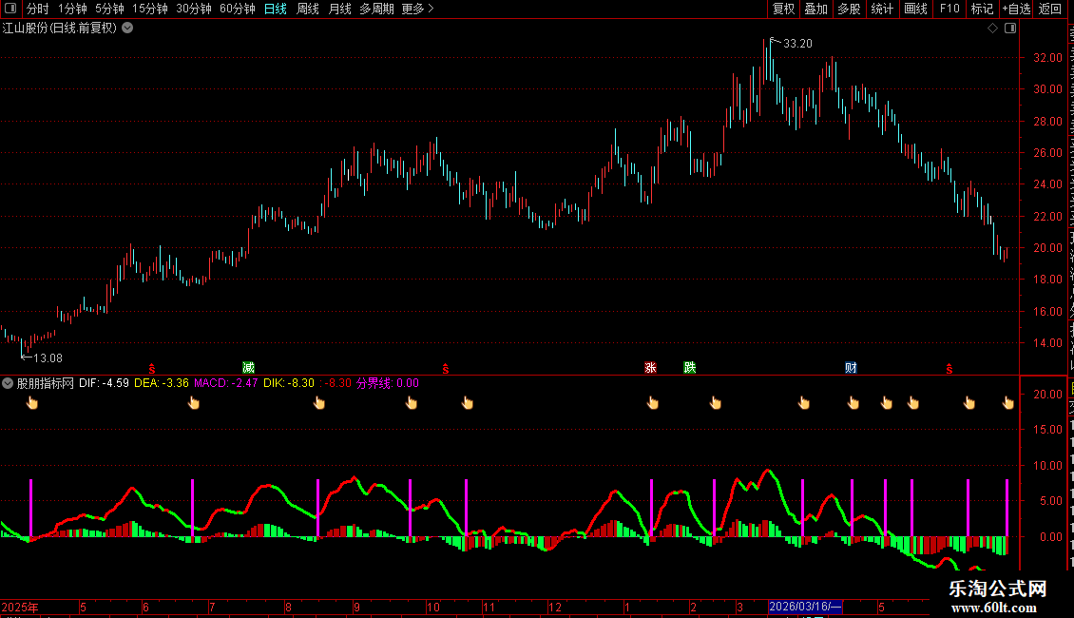Viewport: 1074px width, 618px height.
Task: Click the 14.00 price axis label
Action: (x=1048, y=343)
